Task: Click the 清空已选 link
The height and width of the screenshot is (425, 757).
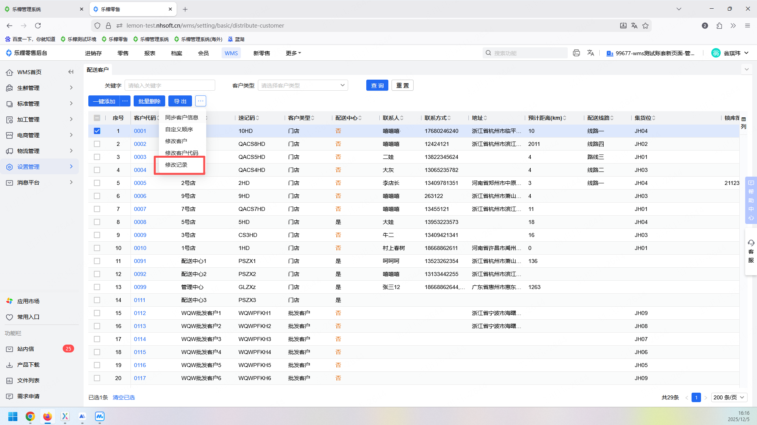Action: [x=123, y=397]
